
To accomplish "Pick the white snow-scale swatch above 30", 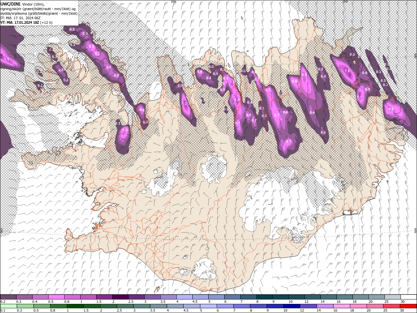I will pyautogui.click(x=409, y=297).
